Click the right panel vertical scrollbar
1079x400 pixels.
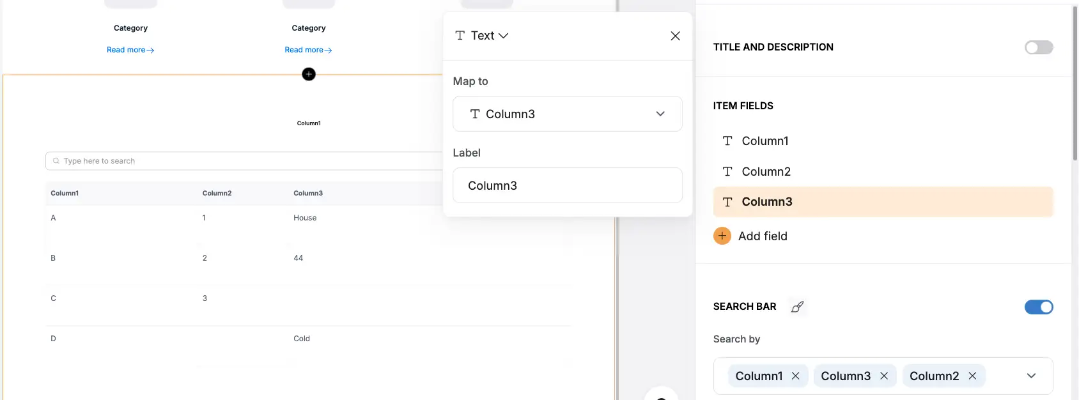coord(1075,83)
